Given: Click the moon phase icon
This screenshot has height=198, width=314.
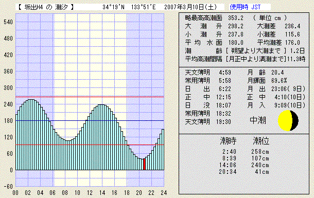Looking at the screenshot, I should coord(288,120).
